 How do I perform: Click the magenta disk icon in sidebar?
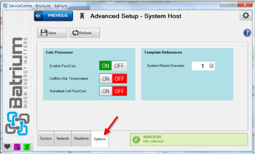tap(17, 147)
